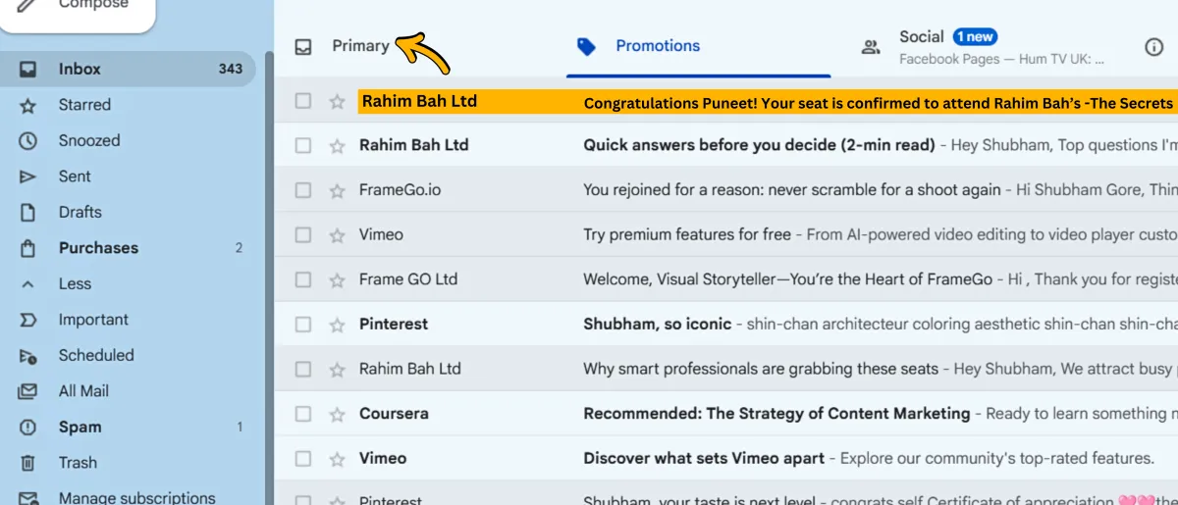Click the Trash bin icon
Screen dimensions: 1178x505
[x=28, y=463]
